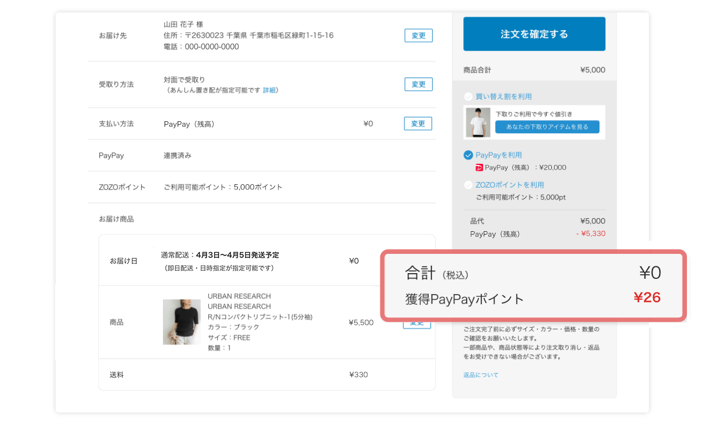Click the black knit product thumbnail
This screenshot has width=704, height=425.
(182, 322)
